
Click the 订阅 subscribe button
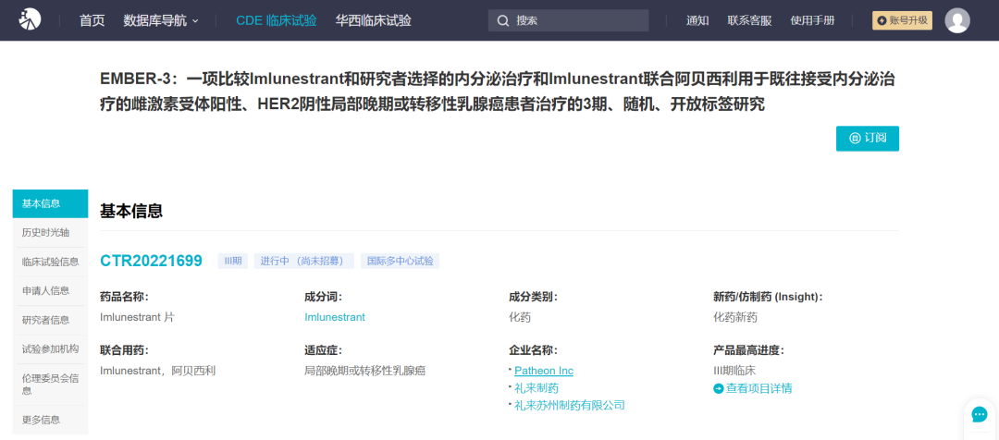pyautogui.click(x=867, y=138)
